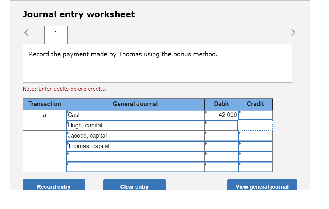Click the Cash debit field showing 42,000

point(221,115)
